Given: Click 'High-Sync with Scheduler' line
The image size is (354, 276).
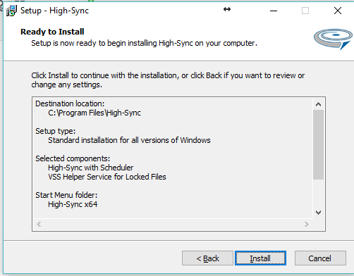Looking at the screenshot, I should point(90,168).
